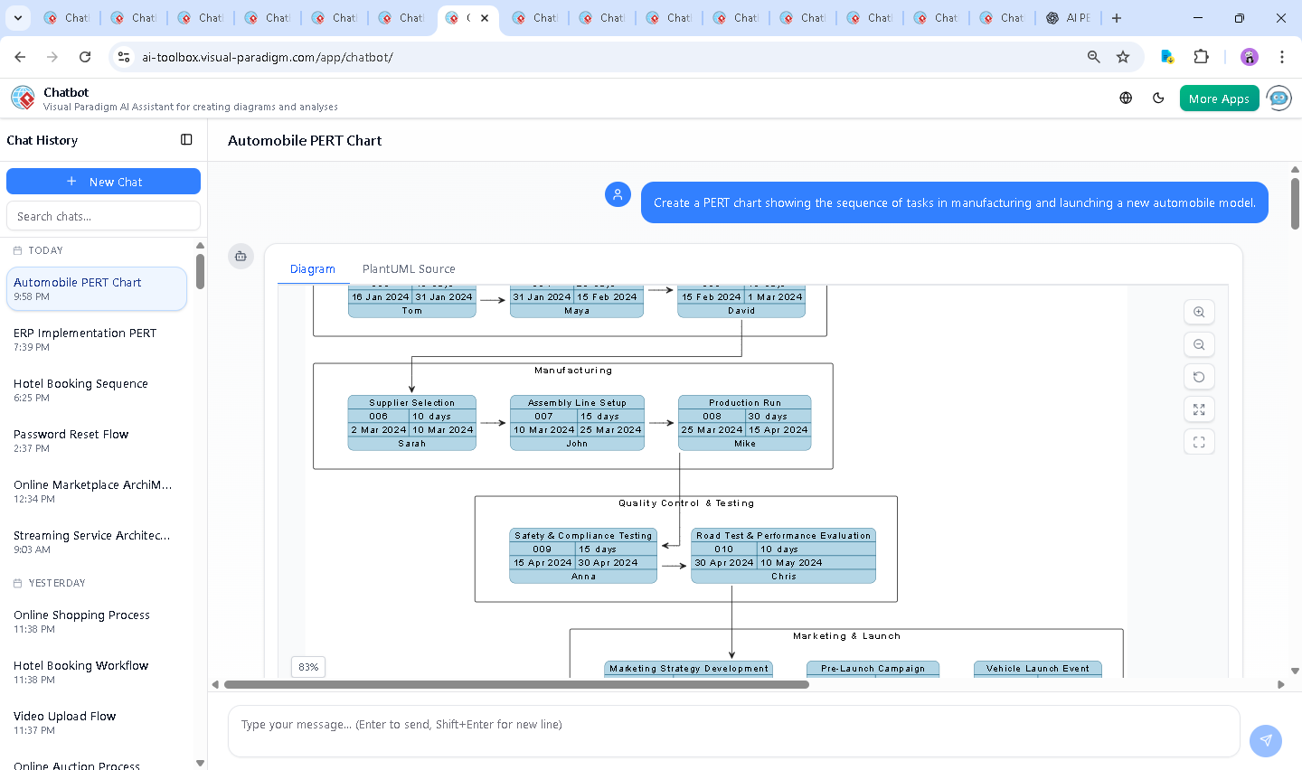Click the robot avatar beside the diagram
This screenshot has height=770, width=1302.
241,256
